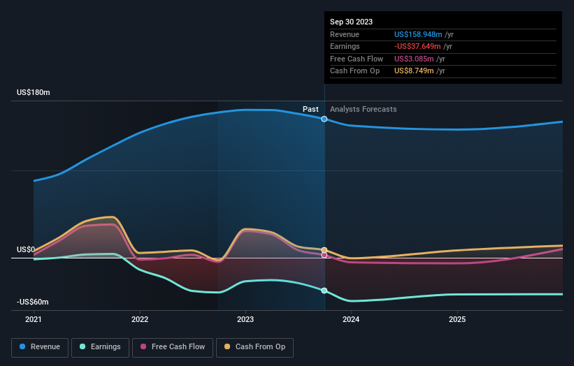The width and height of the screenshot is (574, 366).
Task: Click the 'Past' label on chart
Action: 310,110
